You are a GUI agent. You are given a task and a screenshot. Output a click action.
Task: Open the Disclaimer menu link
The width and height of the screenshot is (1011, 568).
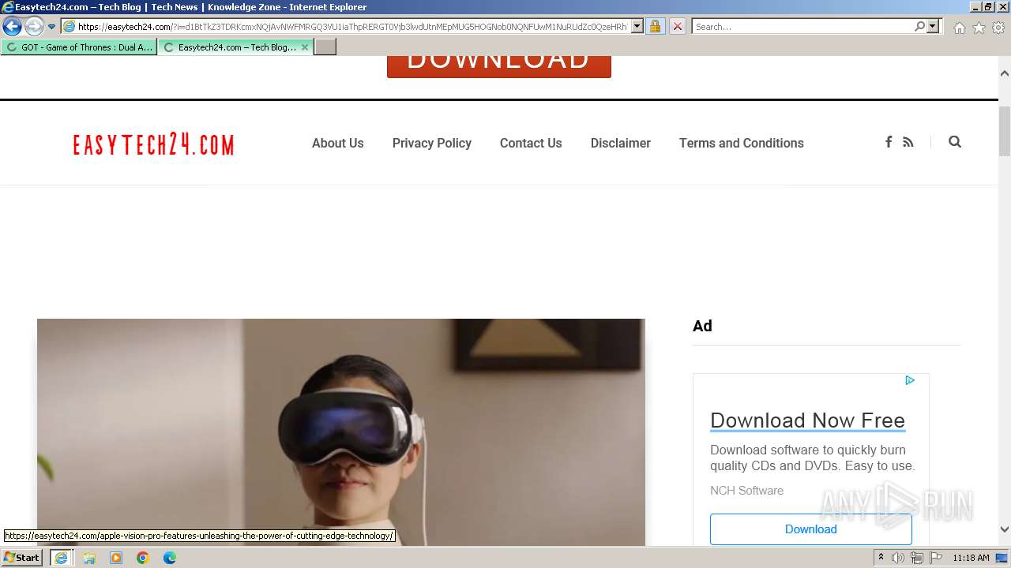(x=621, y=143)
